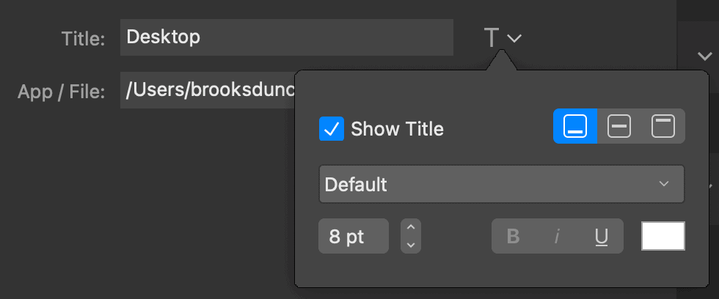The width and height of the screenshot is (719, 299).
Task: Click the App / File label
Action: tap(62, 92)
